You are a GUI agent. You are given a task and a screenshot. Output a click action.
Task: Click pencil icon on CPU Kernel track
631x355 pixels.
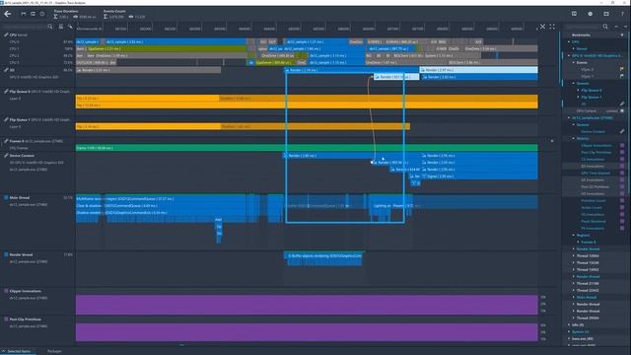(x=6, y=35)
